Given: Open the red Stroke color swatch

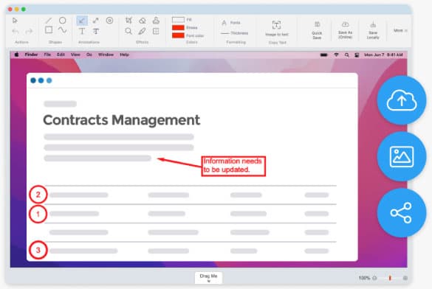Looking at the screenshot, I should click(x=178, y=27).
